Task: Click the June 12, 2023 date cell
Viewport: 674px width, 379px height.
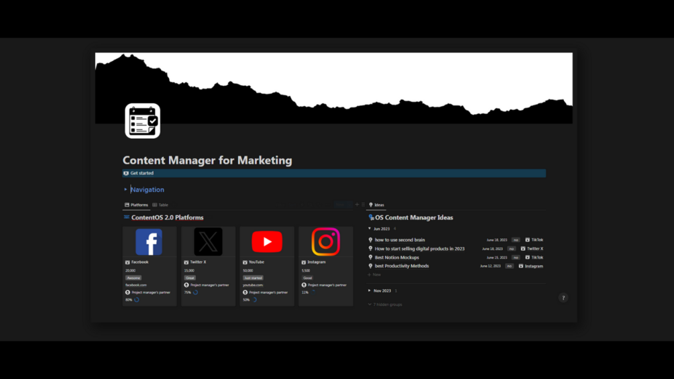Action: pos(490,266)
